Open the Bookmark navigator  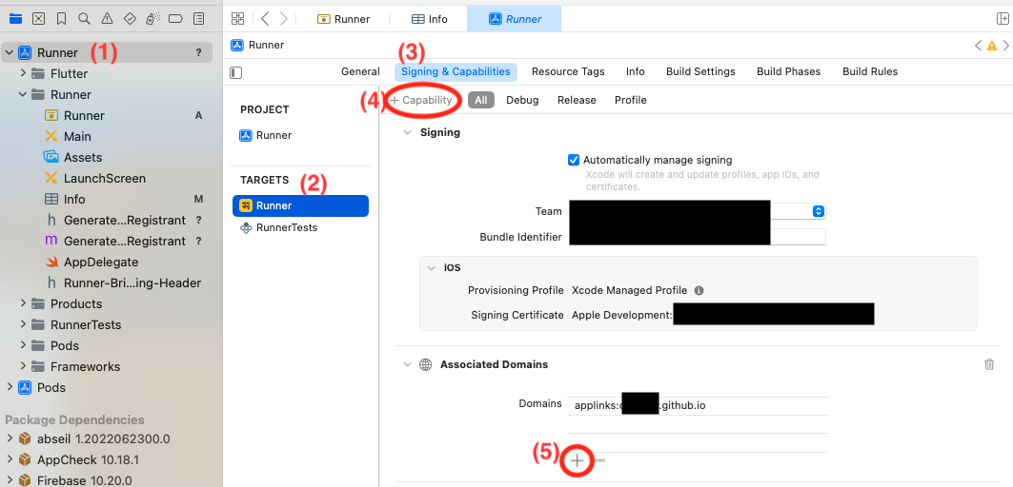pyautogui.click(x=61, y=19)
